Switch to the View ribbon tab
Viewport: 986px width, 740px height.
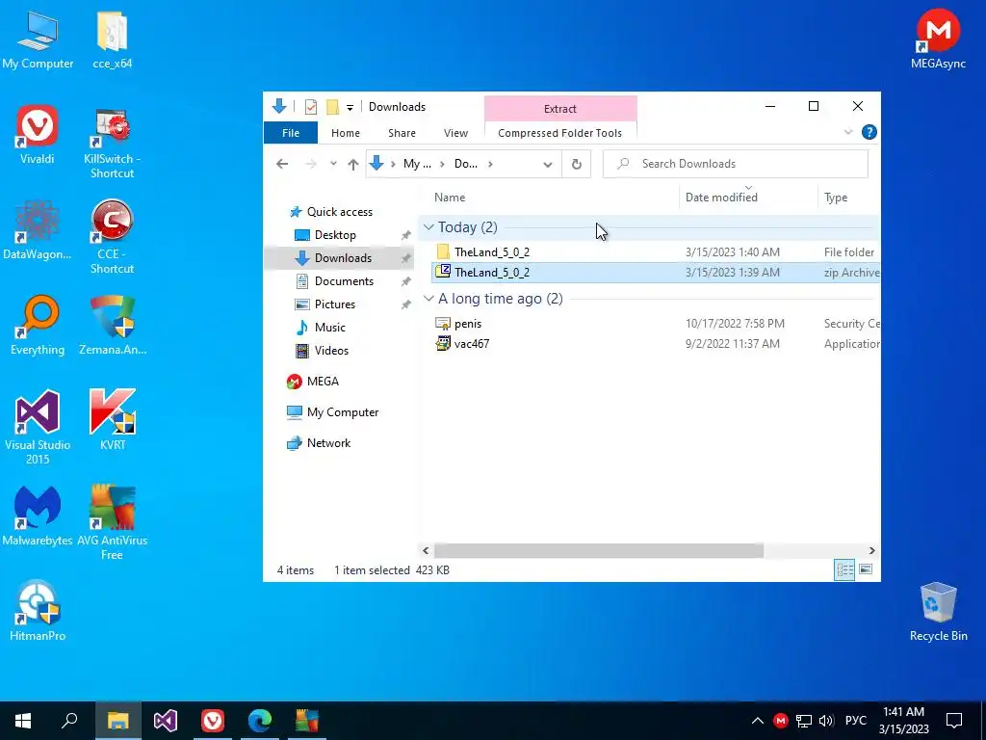pos(455,133)
